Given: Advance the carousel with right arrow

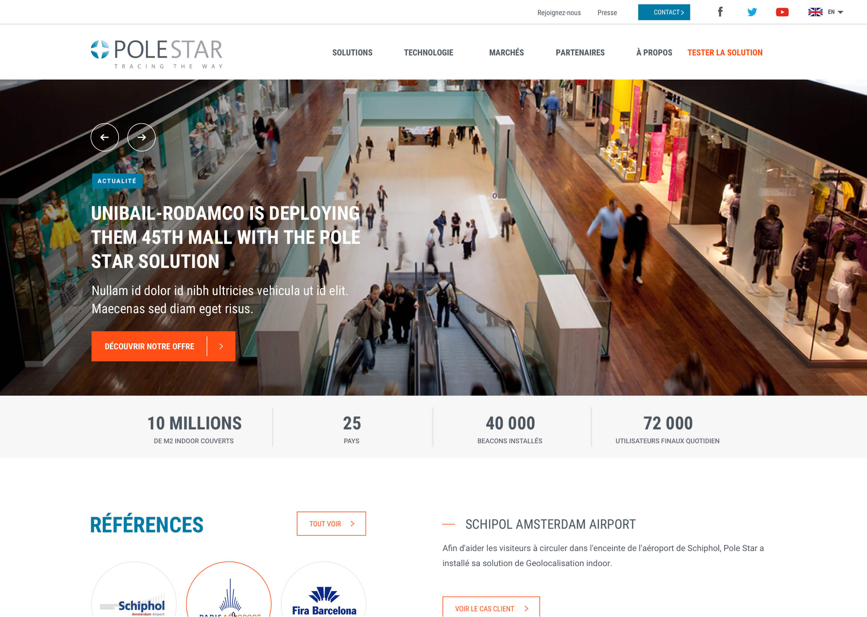Looking at the screenshot, I should [141, 137].
